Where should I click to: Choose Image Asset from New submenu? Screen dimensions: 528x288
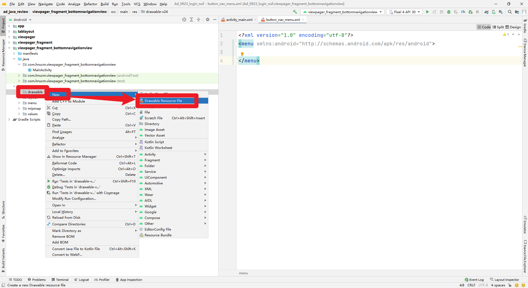point(173,130)
